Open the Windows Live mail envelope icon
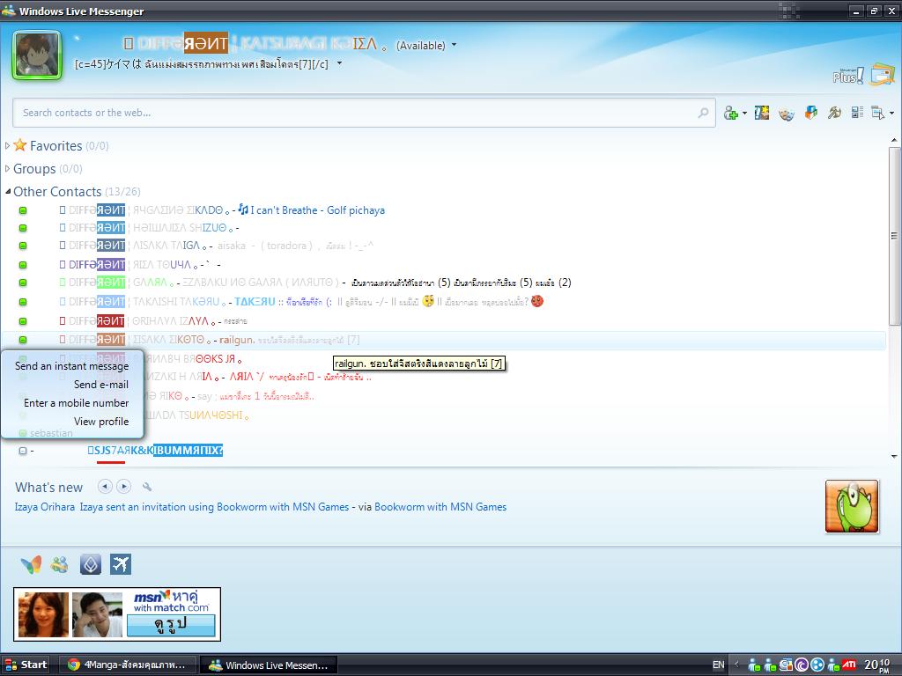This screenshot has height=676, width=902. (x=882, y=75)
